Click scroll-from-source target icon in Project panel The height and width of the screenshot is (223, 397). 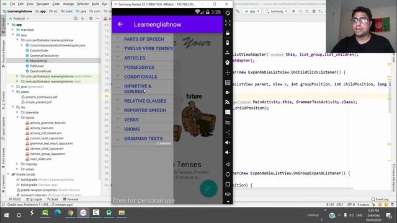[76, 19]
